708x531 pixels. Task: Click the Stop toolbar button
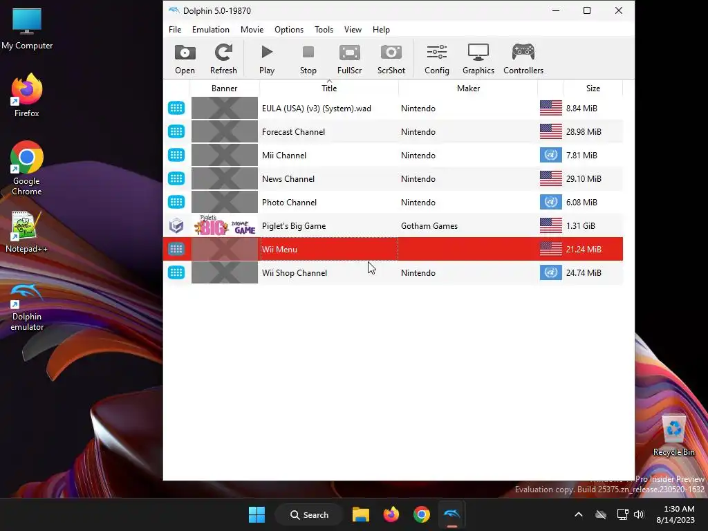(x=308, y=59)
